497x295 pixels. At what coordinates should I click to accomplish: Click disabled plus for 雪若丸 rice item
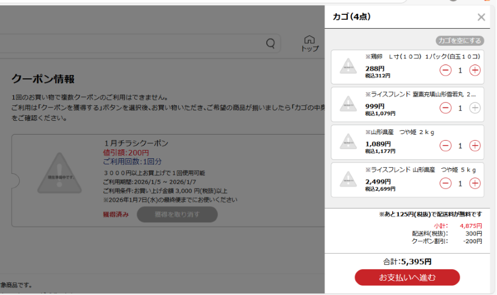(x=474, y=108)
